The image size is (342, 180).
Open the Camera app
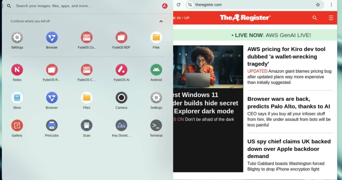pos(121,98)
